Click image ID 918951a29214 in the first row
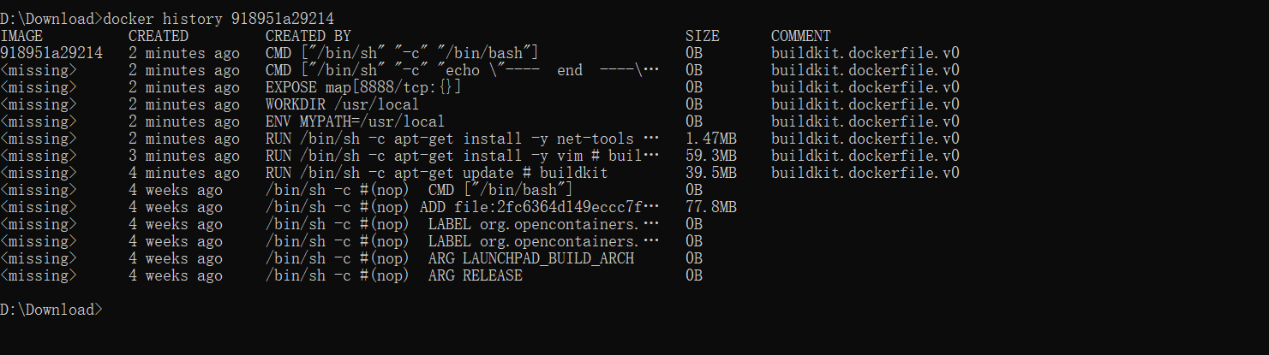 pyautogui.click(x=51, y=53)
